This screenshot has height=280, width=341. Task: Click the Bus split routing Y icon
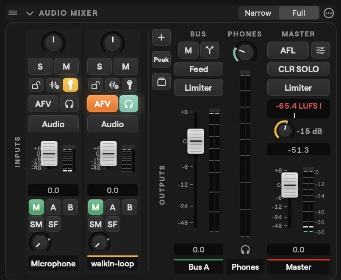210,50
